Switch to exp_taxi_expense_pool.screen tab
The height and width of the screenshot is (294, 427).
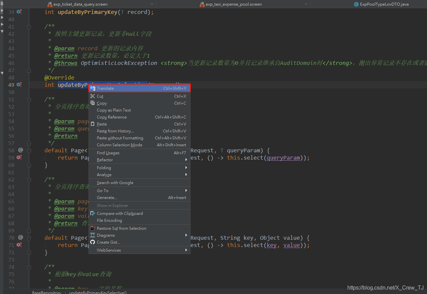[x=234, y=4]
